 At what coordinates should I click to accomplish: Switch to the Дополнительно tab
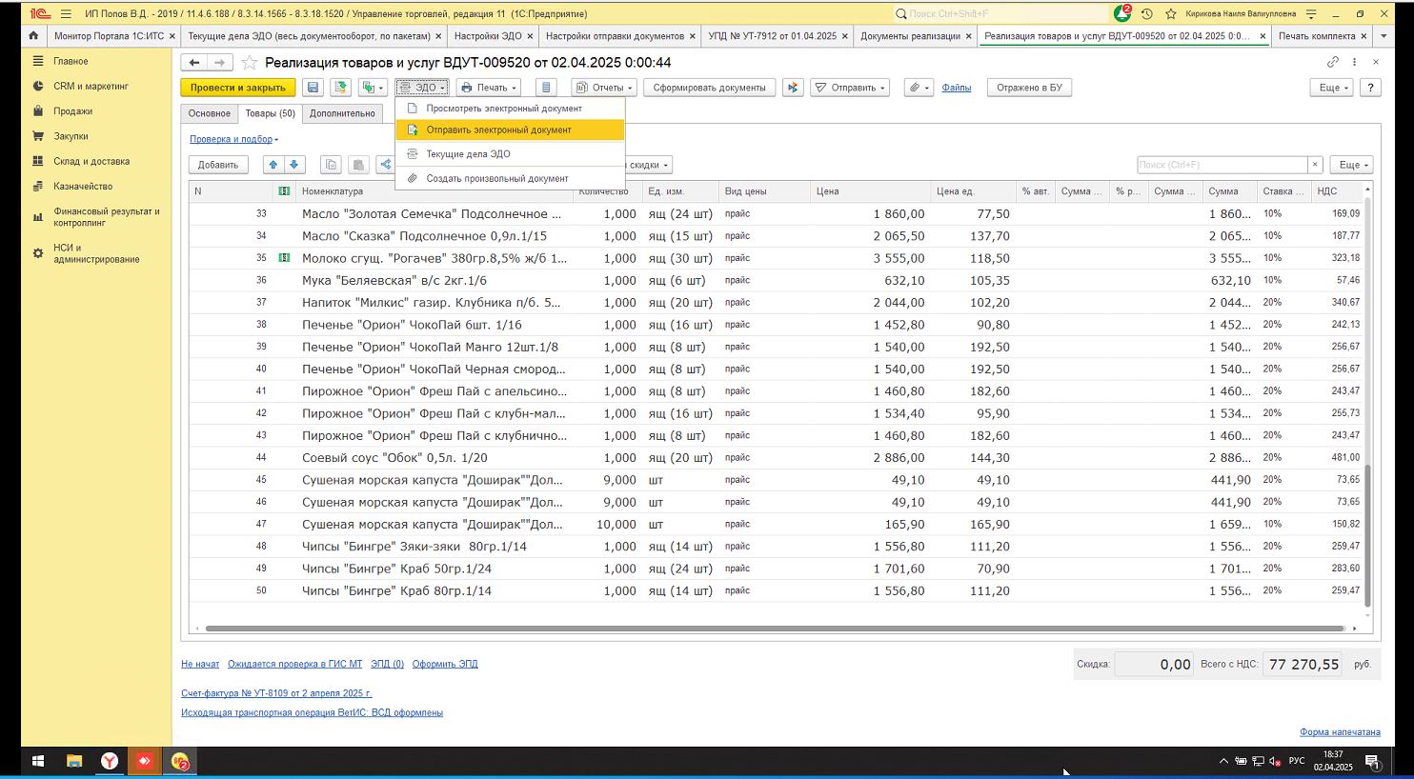[x=342, y=113]
